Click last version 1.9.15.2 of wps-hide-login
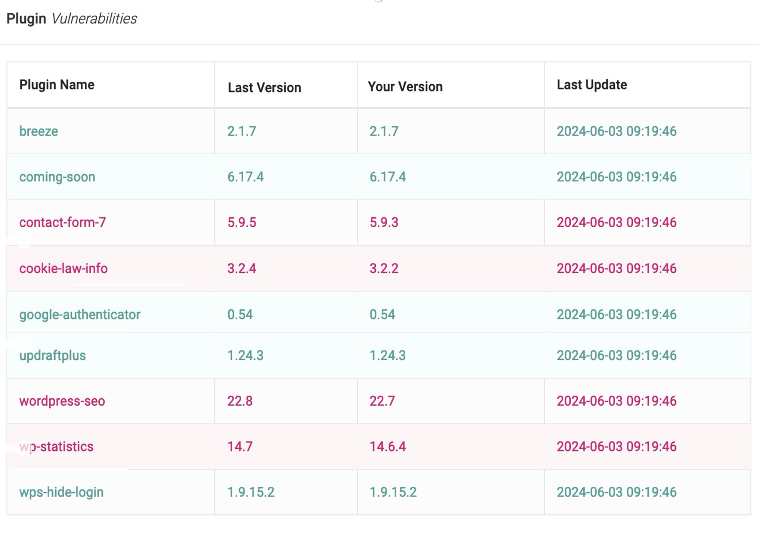This screenshot has width=759, height=533. click(x=251, y=492)
